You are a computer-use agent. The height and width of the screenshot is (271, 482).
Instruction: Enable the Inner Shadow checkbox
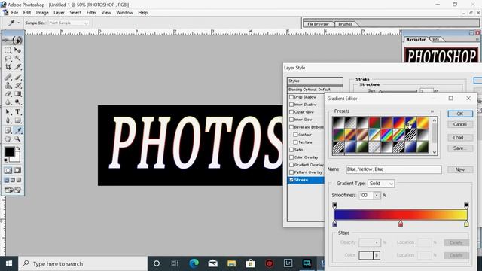(x=291, y=105)
